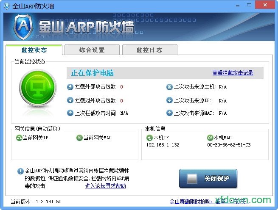This screenshot has height=210, width=278.
Task: Click the local machine MAC icon
Action: [210, 138]
